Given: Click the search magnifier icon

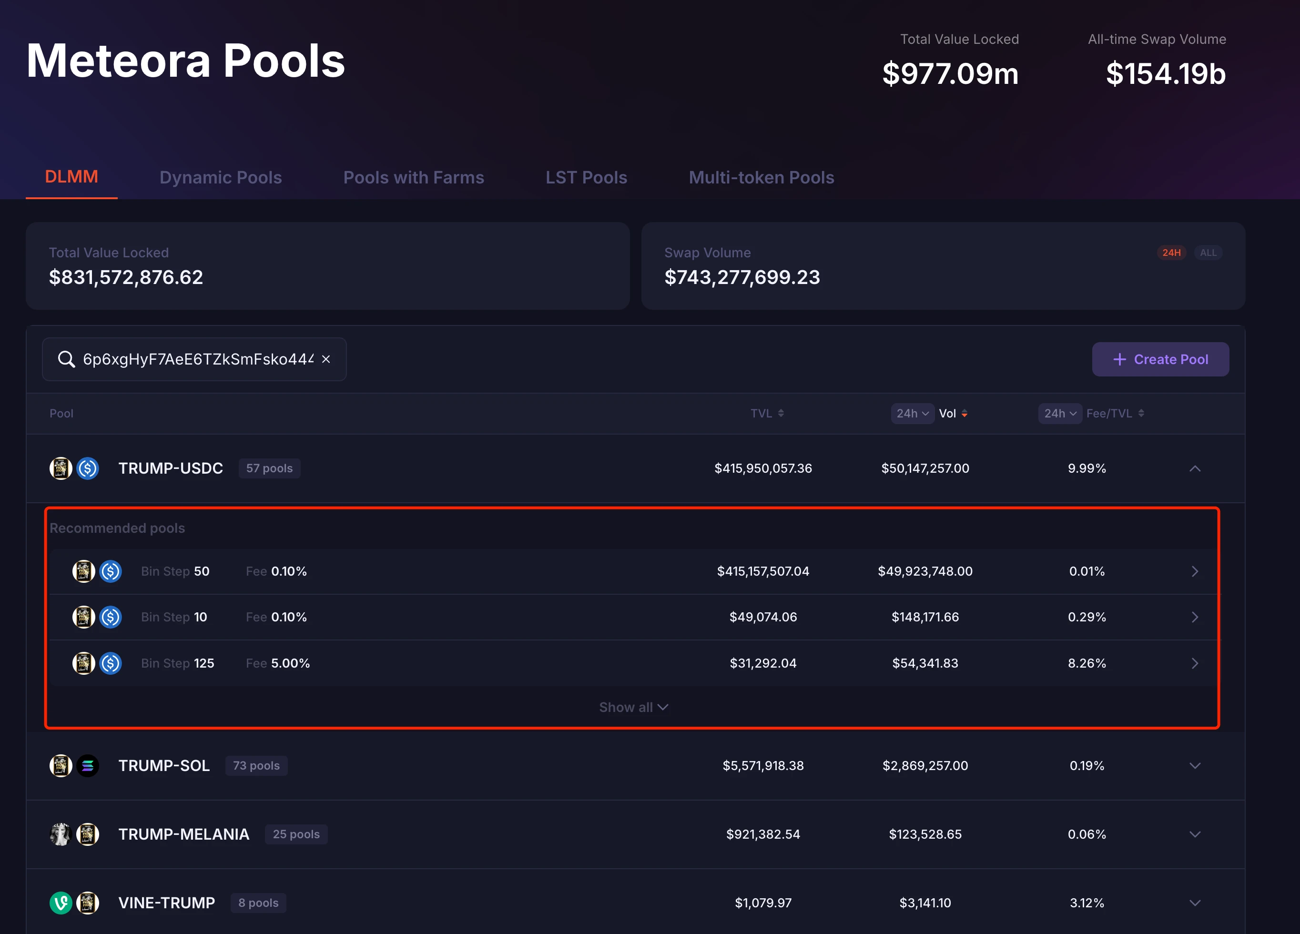Looking at the screenshot, I should point(67,359).
